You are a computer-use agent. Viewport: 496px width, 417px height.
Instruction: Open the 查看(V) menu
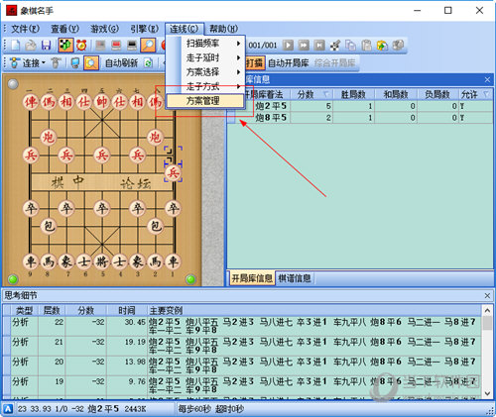point(64,29)
